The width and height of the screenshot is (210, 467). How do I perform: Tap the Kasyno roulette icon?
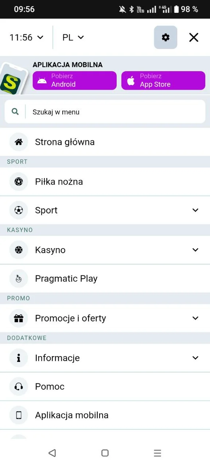pos(19,250)
